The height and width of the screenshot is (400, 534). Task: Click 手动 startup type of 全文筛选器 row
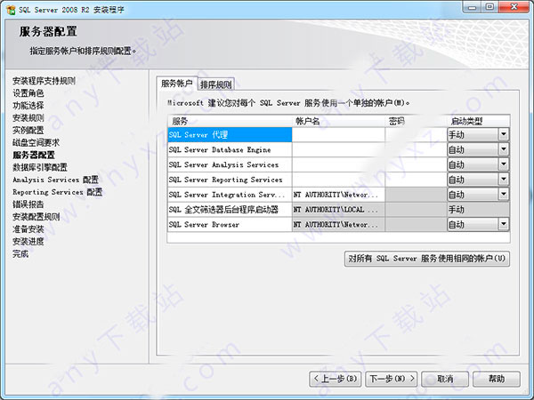coord(478,210)
